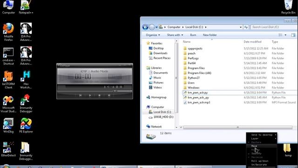
Task: Select the temp folder on desktop
Action: click(288, 150)
